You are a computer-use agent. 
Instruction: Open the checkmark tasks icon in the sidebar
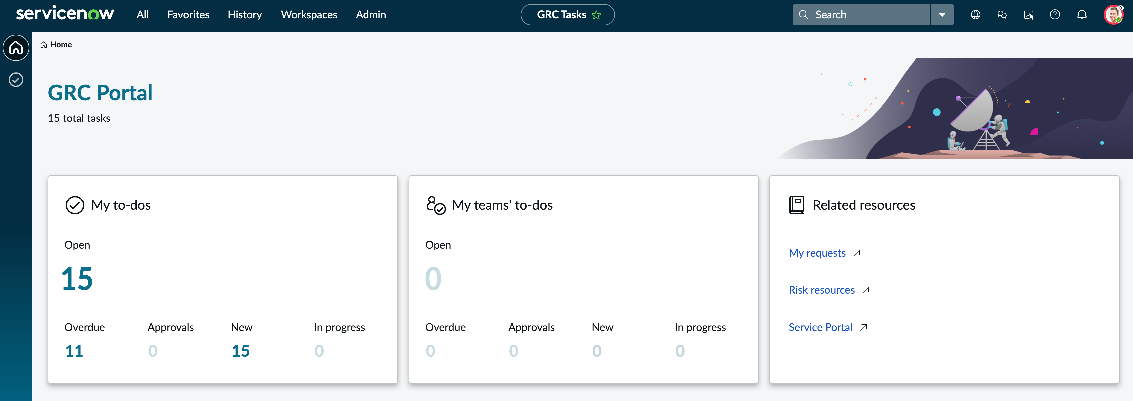[16, 80]
